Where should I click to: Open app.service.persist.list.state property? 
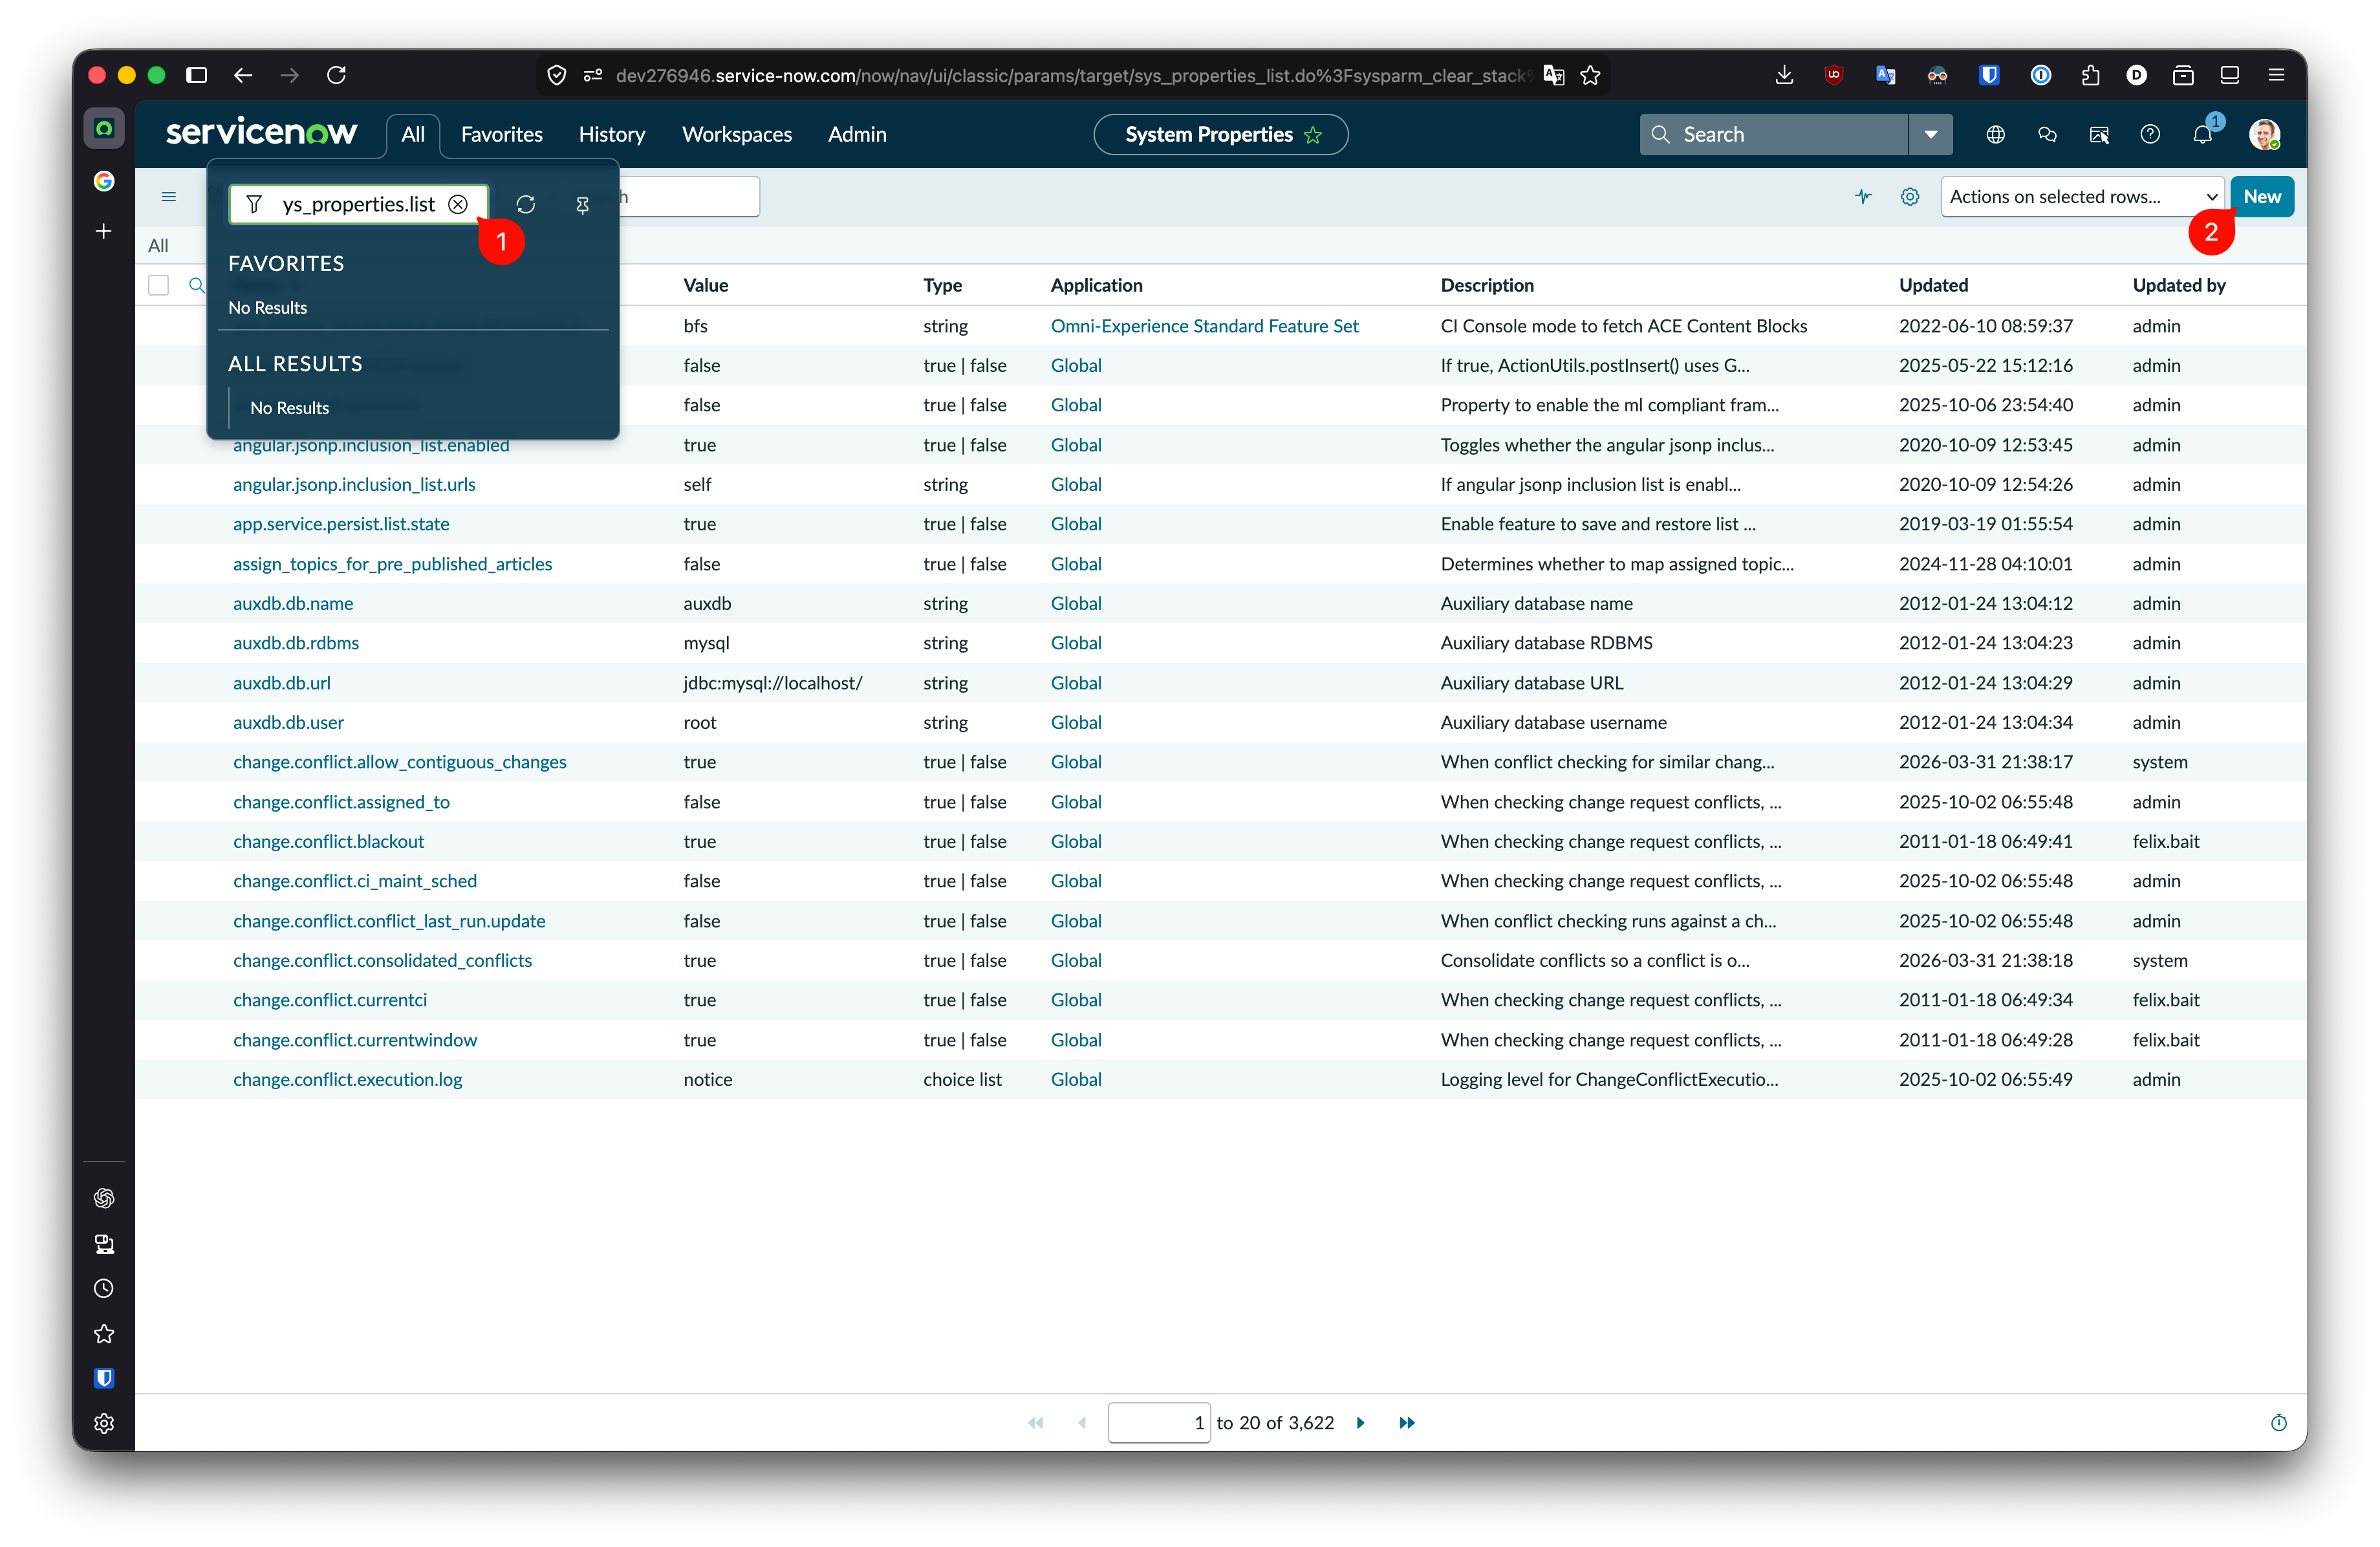pos(341,523)
